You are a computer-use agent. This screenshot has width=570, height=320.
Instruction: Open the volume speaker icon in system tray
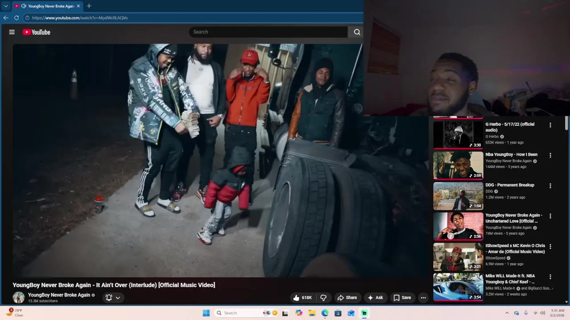[542, 313]
